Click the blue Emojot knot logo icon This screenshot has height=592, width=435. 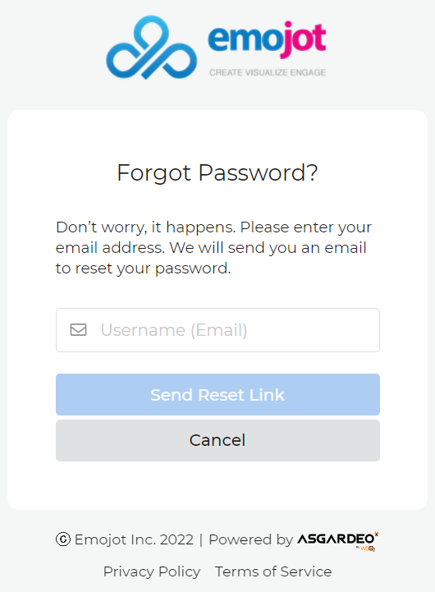point(151,47)
